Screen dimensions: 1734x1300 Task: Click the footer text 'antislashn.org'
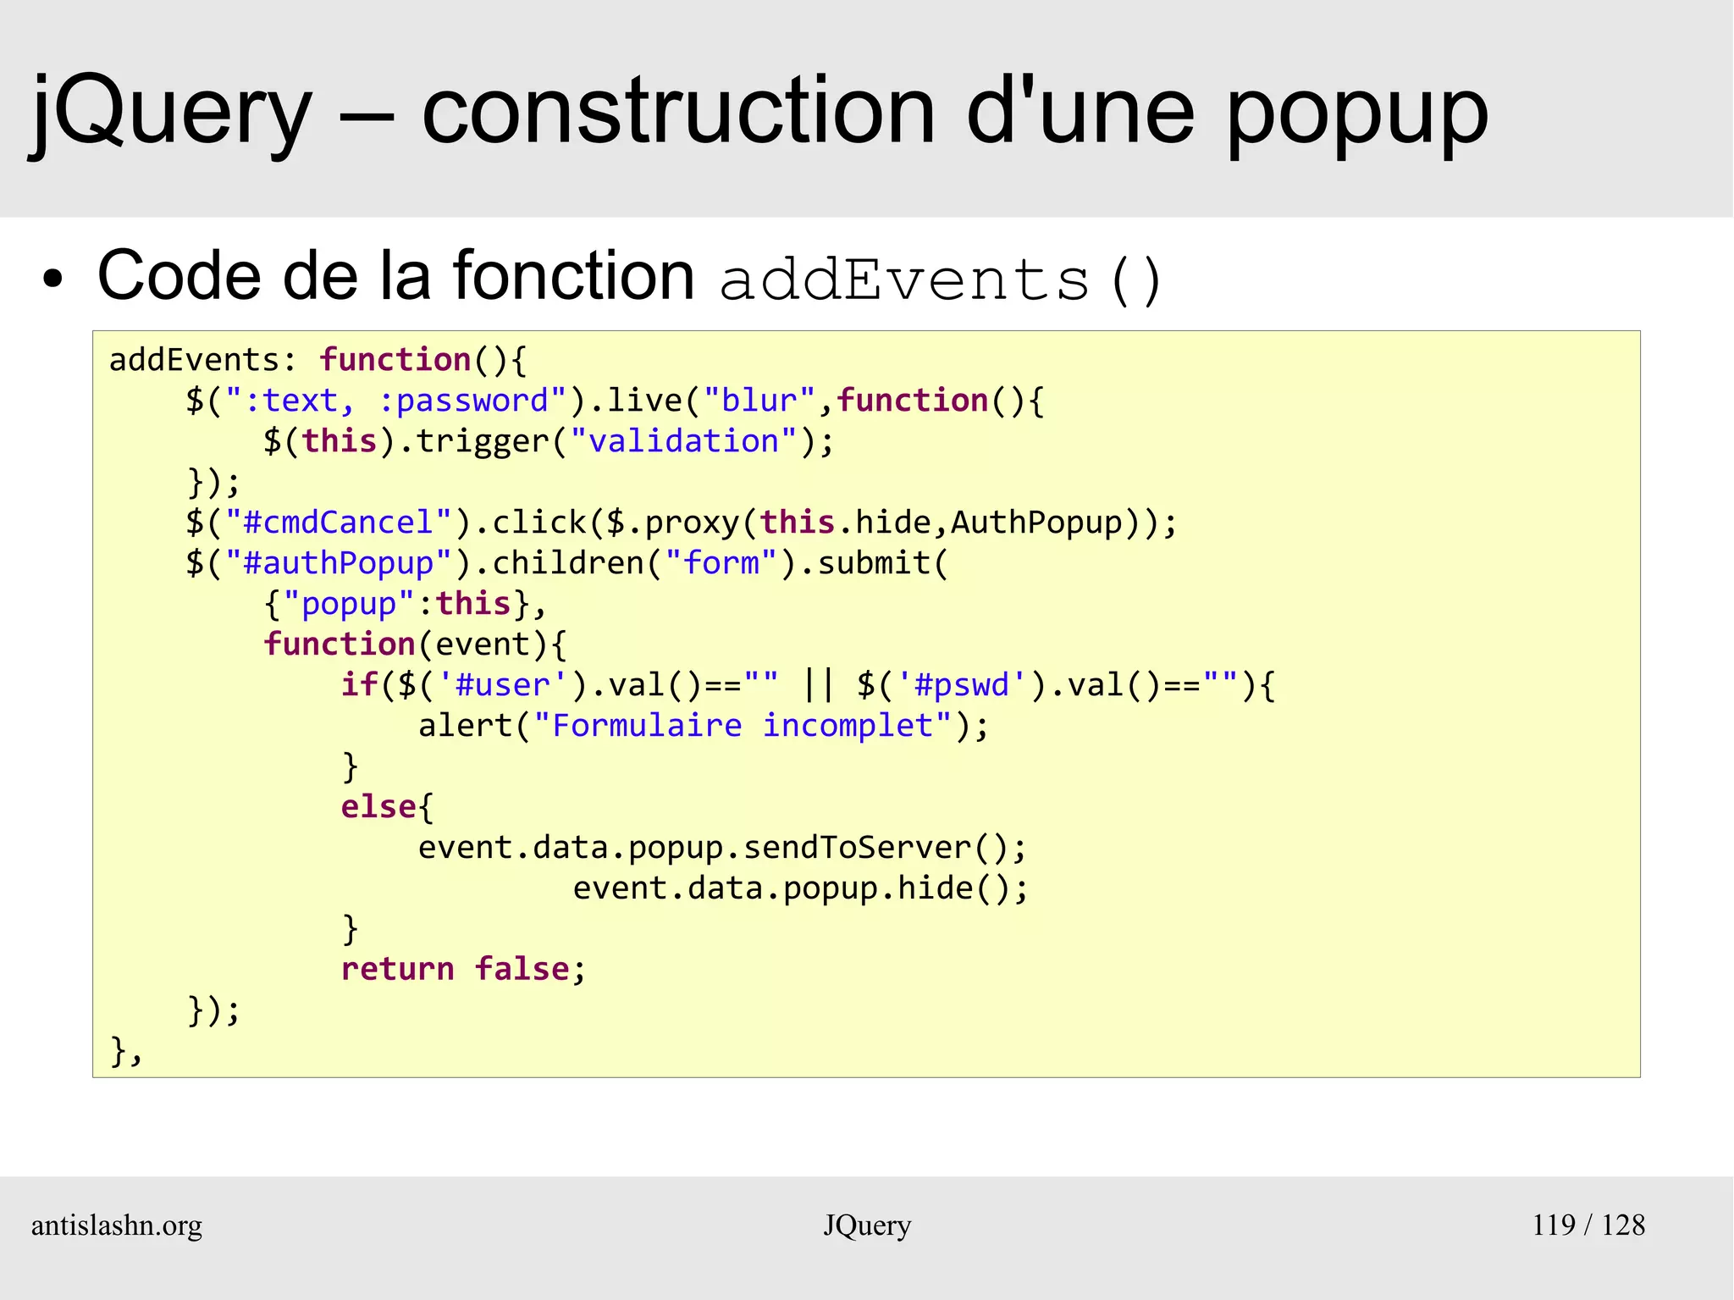[117, 1226]
